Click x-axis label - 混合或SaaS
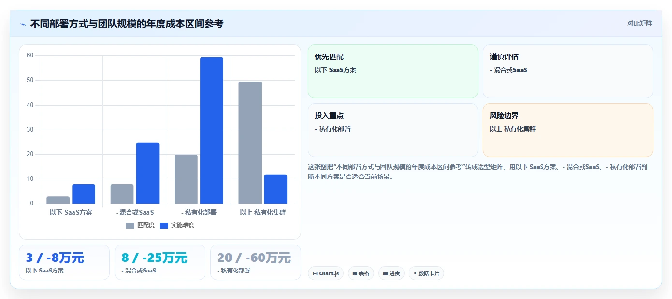 tap(135, 212)
